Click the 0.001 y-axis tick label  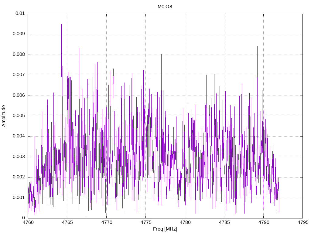tap(19, 198)
